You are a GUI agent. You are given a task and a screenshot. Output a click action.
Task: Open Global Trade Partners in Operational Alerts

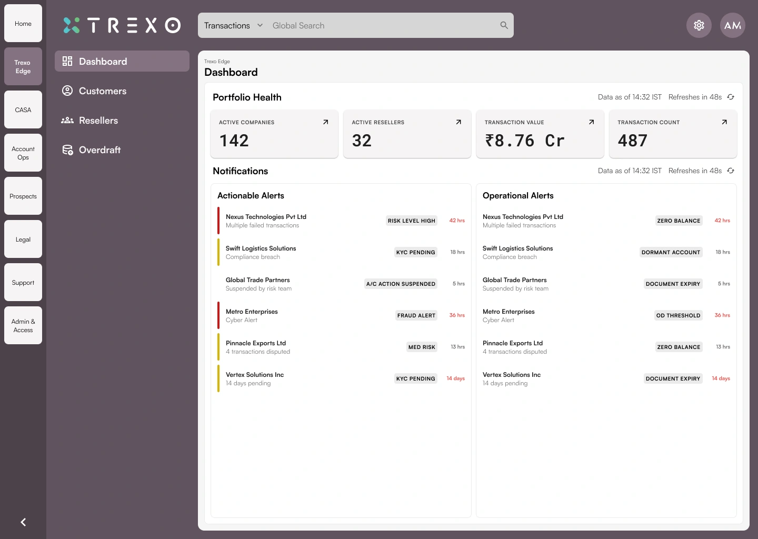(606, 284)
